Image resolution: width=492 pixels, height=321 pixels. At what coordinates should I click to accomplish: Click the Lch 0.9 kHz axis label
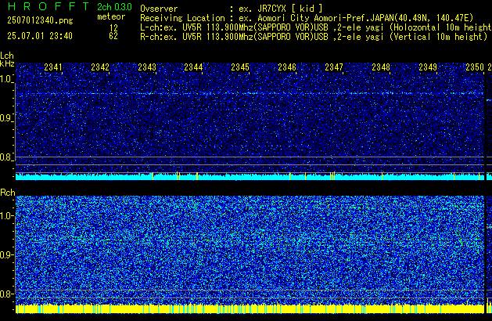[x=6, y=118]
